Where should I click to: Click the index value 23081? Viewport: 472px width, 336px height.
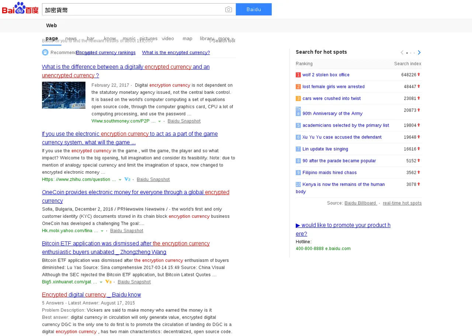[410, 99]
